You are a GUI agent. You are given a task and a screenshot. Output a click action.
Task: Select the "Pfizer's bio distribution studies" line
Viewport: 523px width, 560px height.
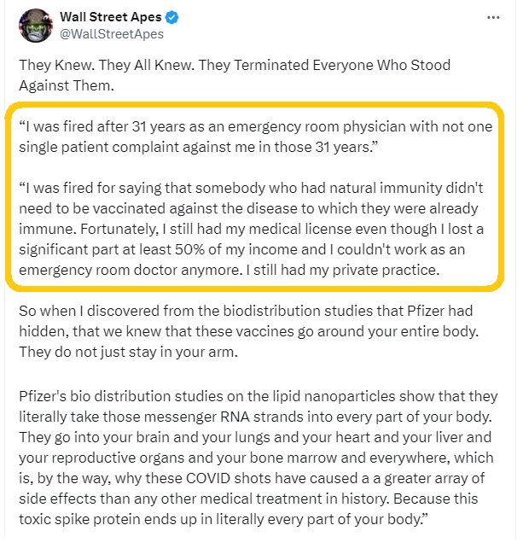tap(259, 396)
